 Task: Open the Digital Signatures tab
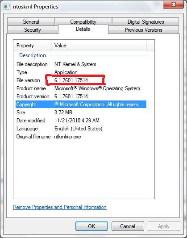pos(145,22)
